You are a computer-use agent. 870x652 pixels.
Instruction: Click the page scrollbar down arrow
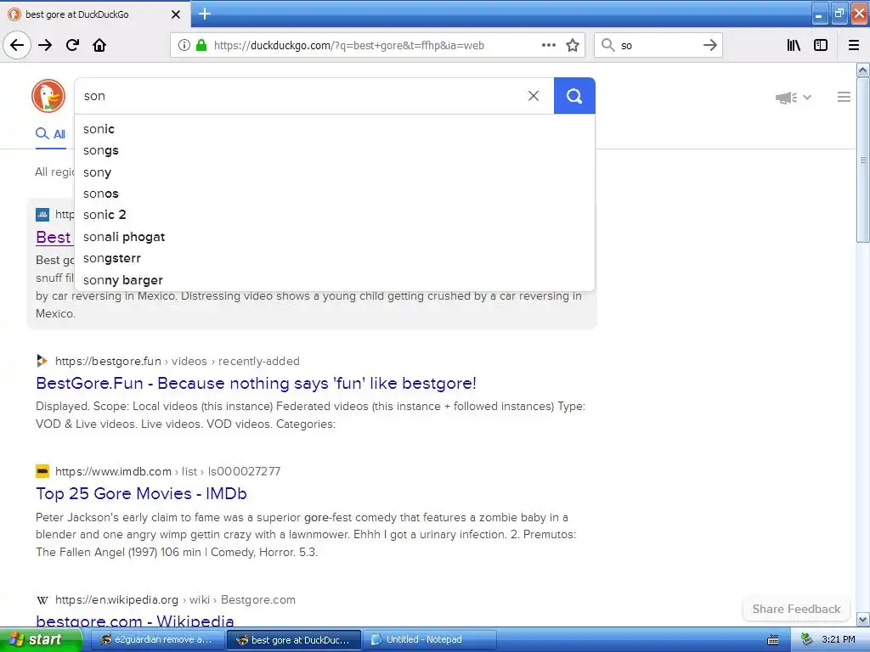pyautogui.click(x=863, y=620)
